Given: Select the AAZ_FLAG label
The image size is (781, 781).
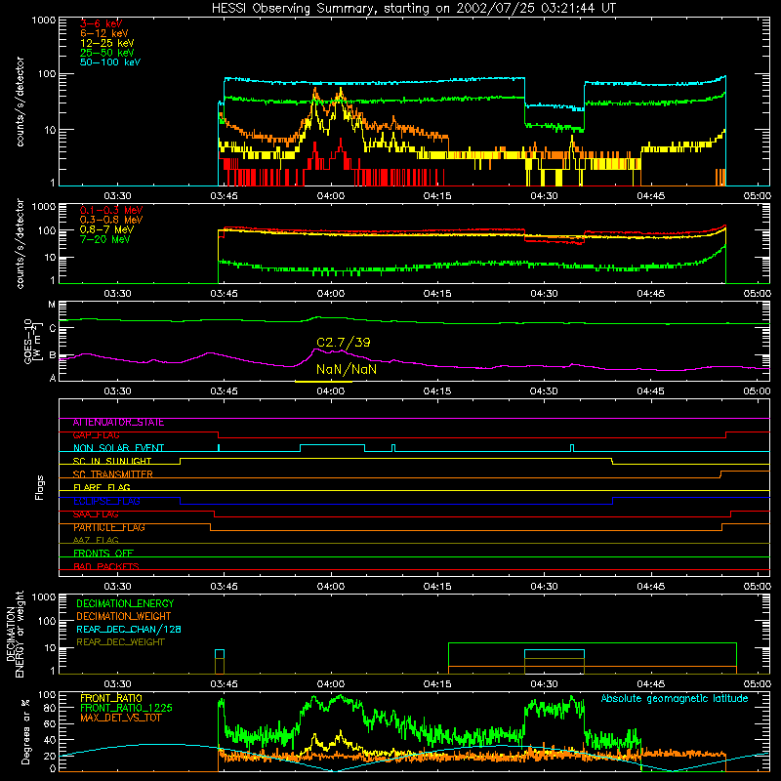Looking at the screenshot, I should pyautogui.click(x=96, y=540).
